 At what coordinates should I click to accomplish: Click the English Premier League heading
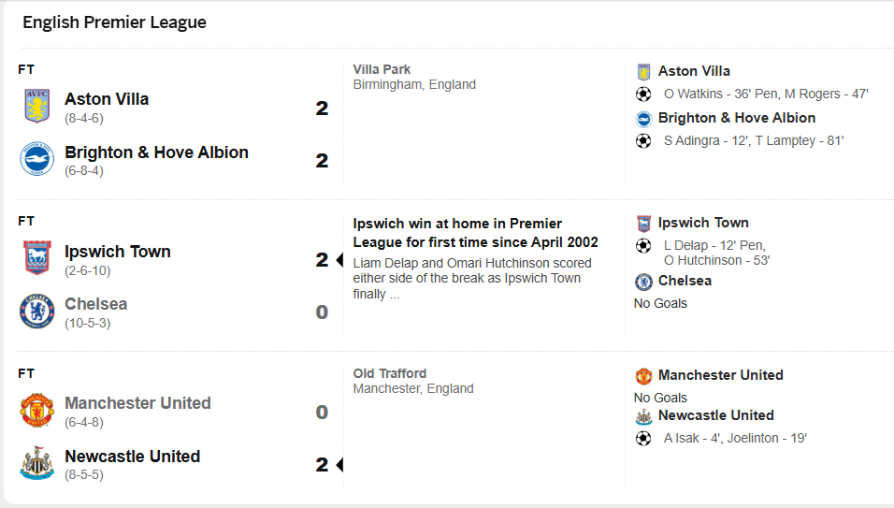point(114,22)
